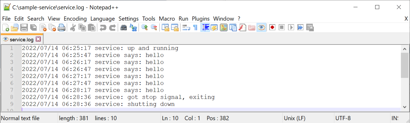Image resolution: width=410 pixels, height=123 pixels.
Task: Open a file with the folder icon
Action: [x=15, y=27]
